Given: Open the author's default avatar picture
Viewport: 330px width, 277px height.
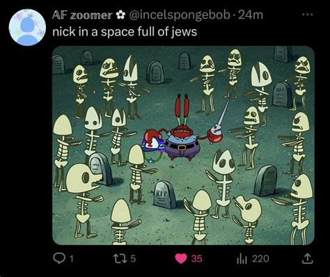Looking at the screenshot, I should point(28,27).
